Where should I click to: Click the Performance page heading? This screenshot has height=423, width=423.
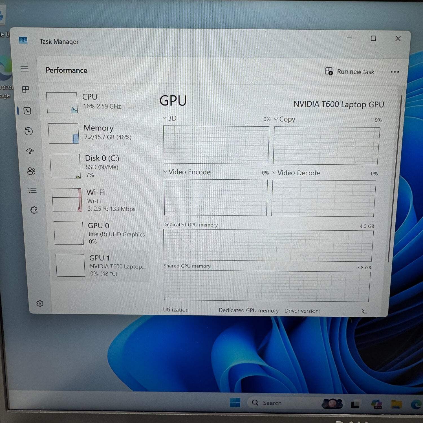tap(67, 70)
